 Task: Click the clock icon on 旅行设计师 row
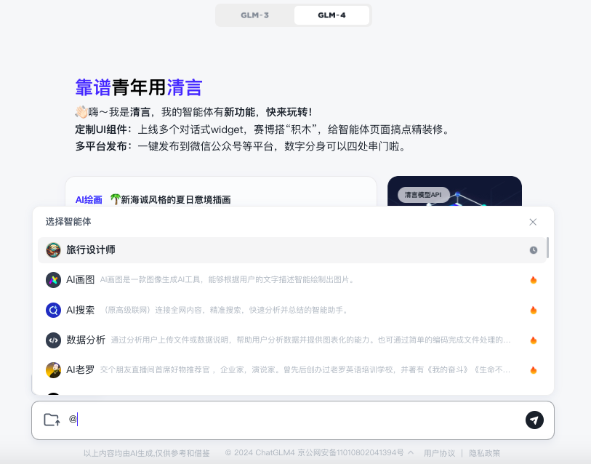534,250
